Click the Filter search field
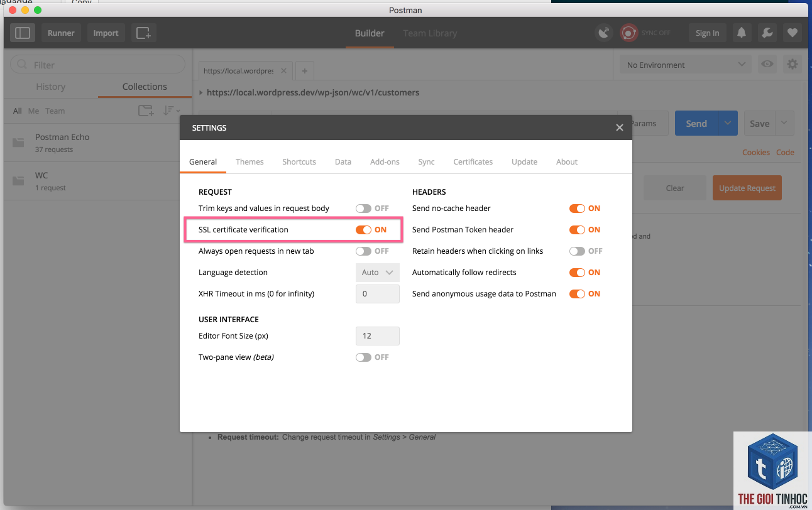Screen dimensions: 812x510 [98, 65]
